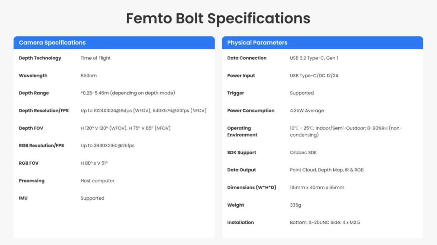This screenshot has width=437, height=245.
Task: Click the IMU label
Action: [23, 198]
